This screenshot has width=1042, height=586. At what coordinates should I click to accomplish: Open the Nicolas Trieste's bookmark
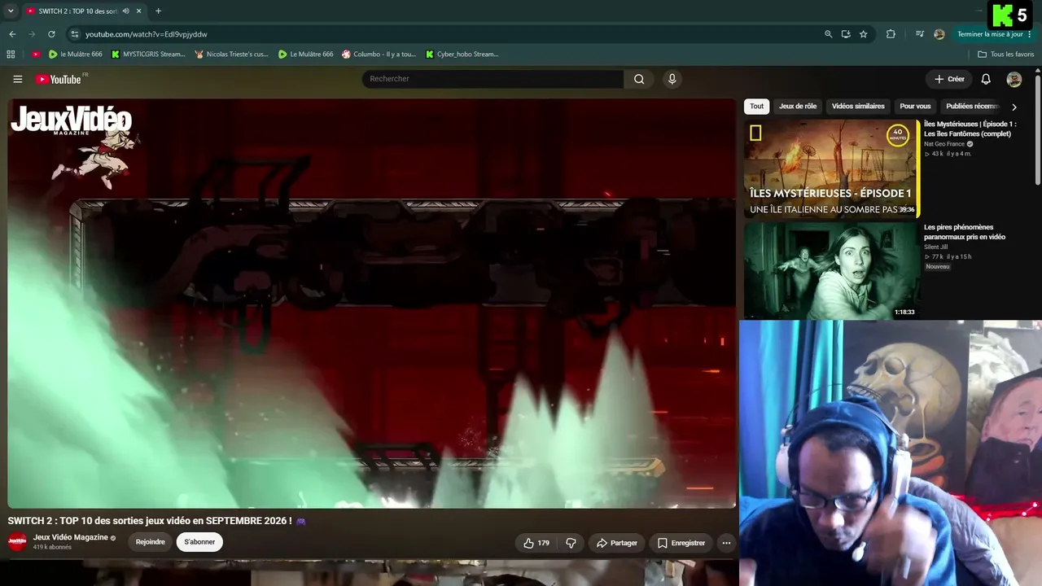[x=231, y=55]
